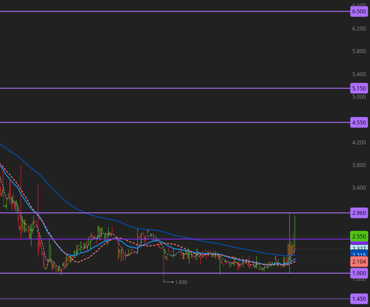Image resolution: width=370 pixels, height=307 pixels.
Task: Select the 6.500 purple price level label
Action: click(359, 12)
